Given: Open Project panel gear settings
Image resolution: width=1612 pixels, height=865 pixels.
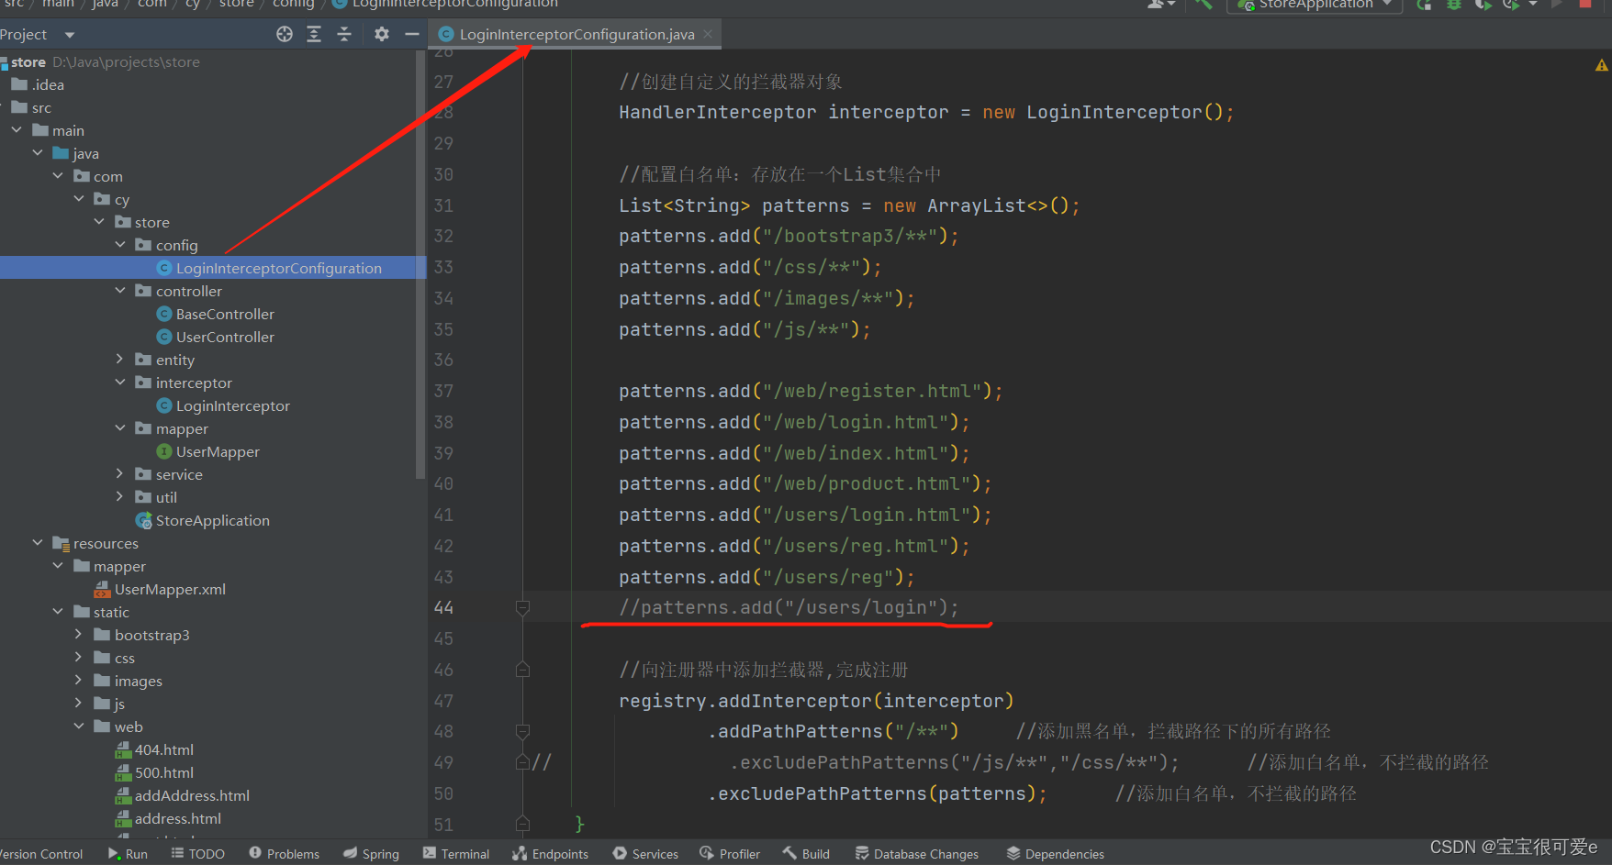Looking at the screenshot, I should click(382, 34).
